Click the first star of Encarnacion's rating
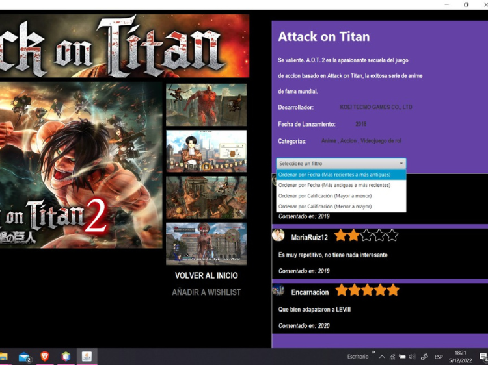Viewport: 488px width, 365px height. [342, 290]
